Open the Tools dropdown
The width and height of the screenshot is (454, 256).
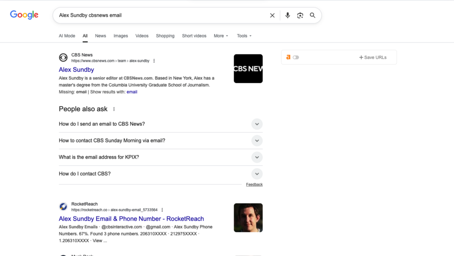pos(244,36)
